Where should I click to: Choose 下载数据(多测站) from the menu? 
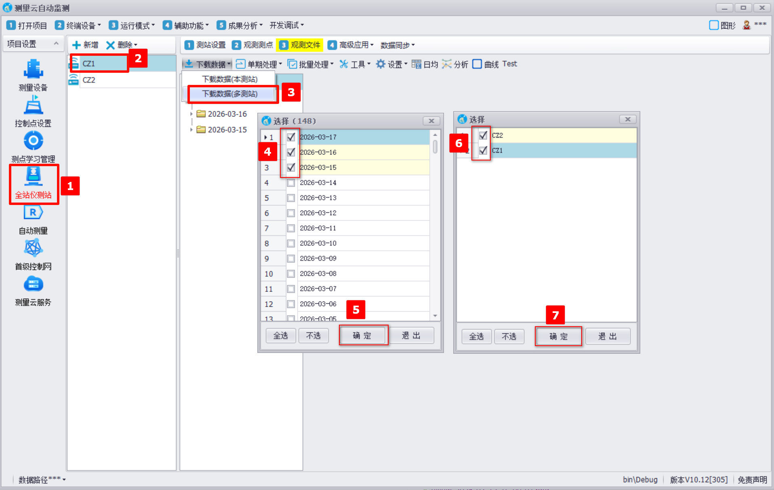pyautogui.click(x=229, y=94)
